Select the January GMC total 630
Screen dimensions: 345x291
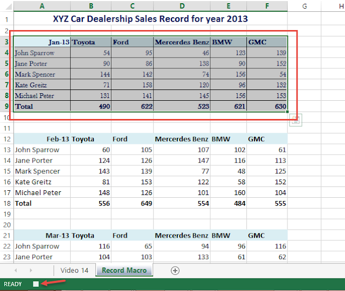267,107
